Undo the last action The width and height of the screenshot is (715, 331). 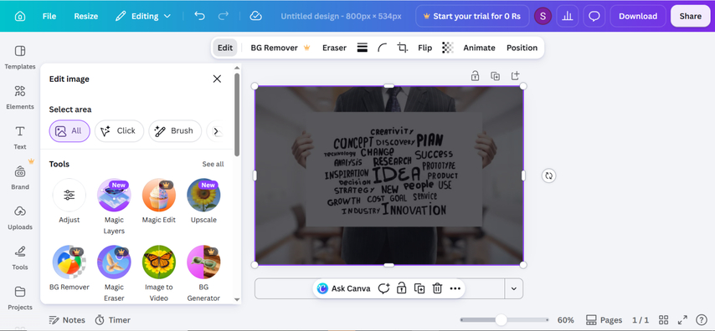point(200,16)
